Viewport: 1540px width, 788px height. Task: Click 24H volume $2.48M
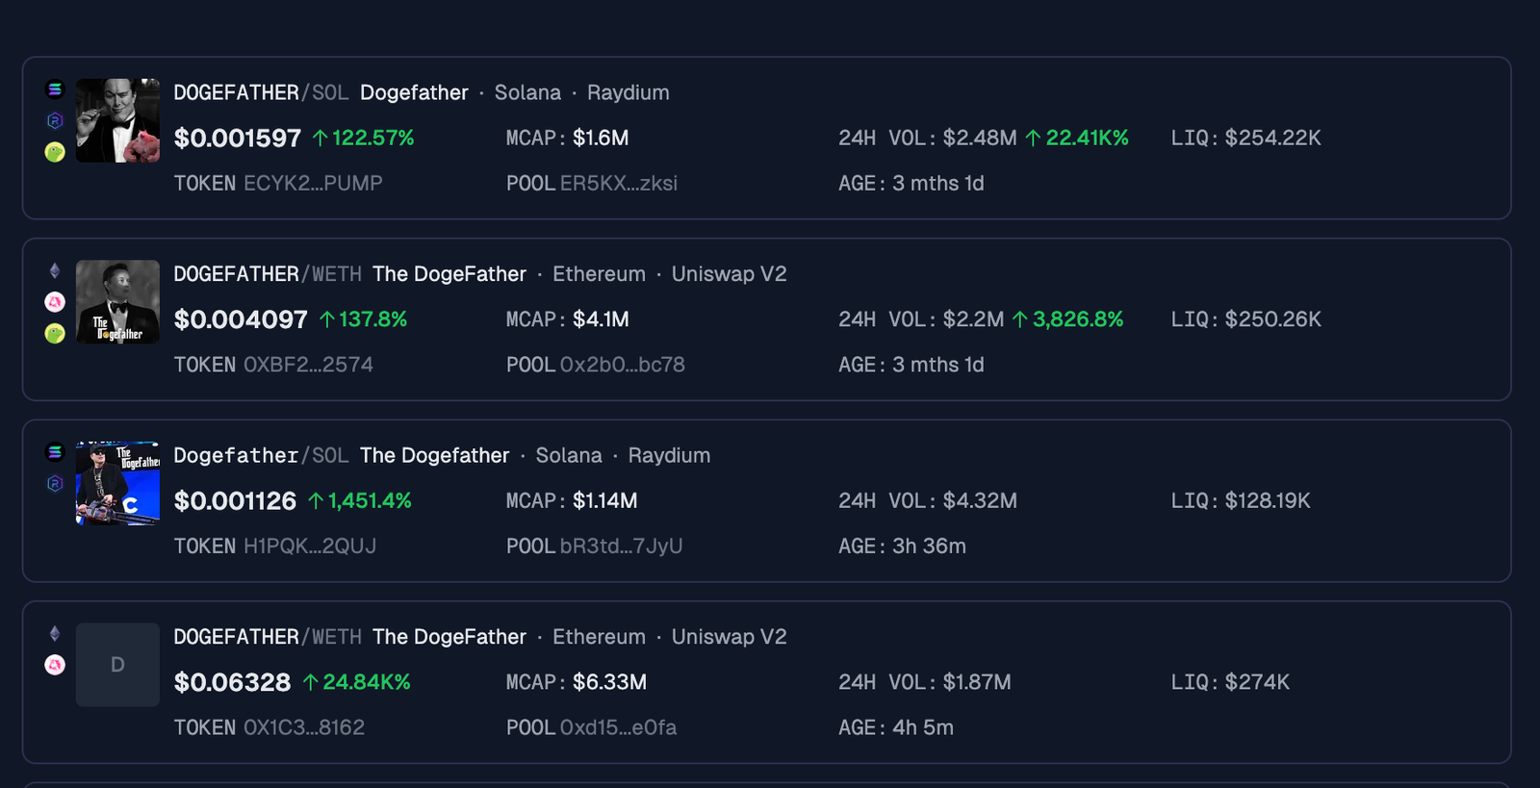980,138
